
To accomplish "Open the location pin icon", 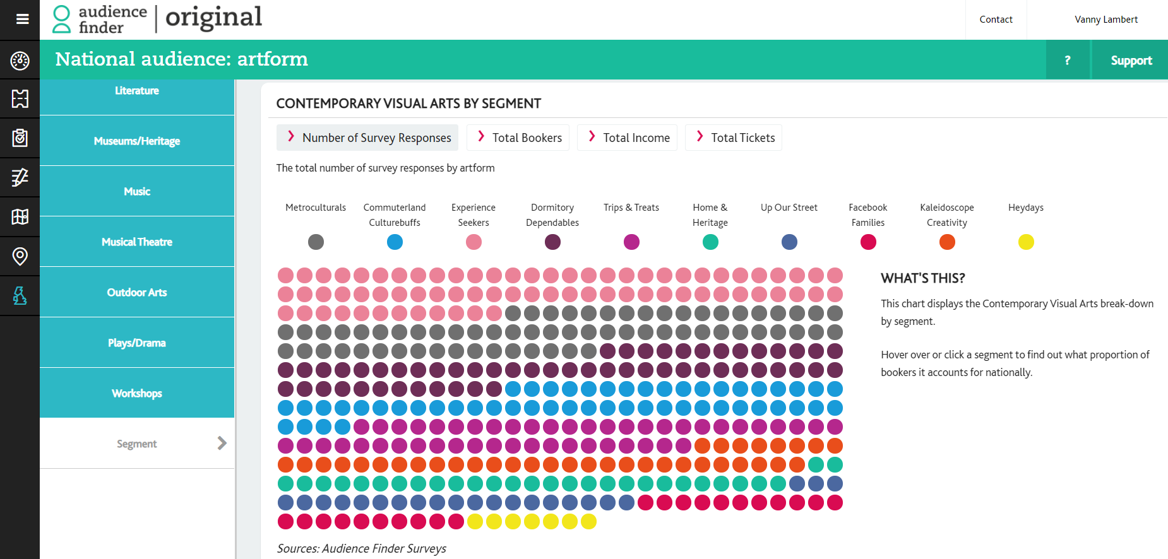I will (20, 256).
